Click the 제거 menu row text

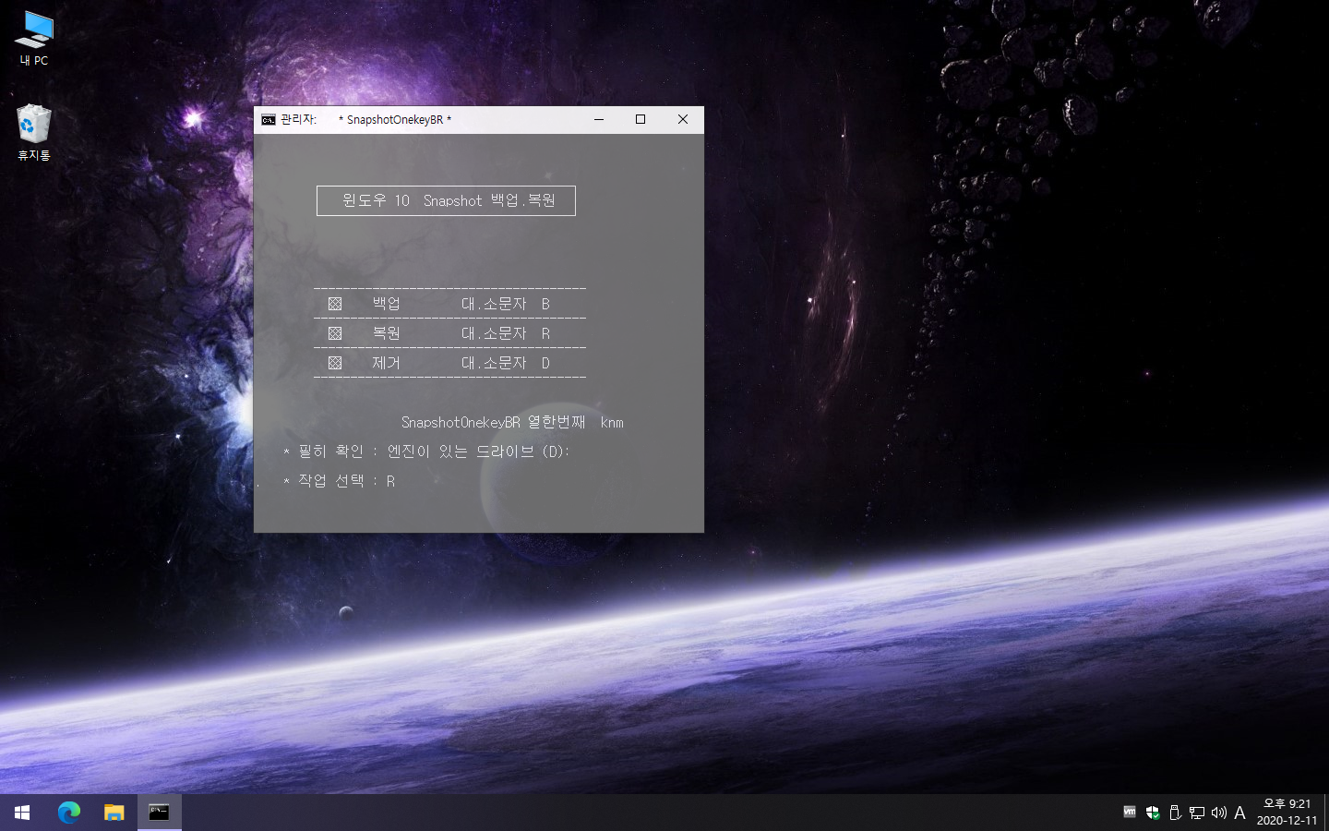387,363
